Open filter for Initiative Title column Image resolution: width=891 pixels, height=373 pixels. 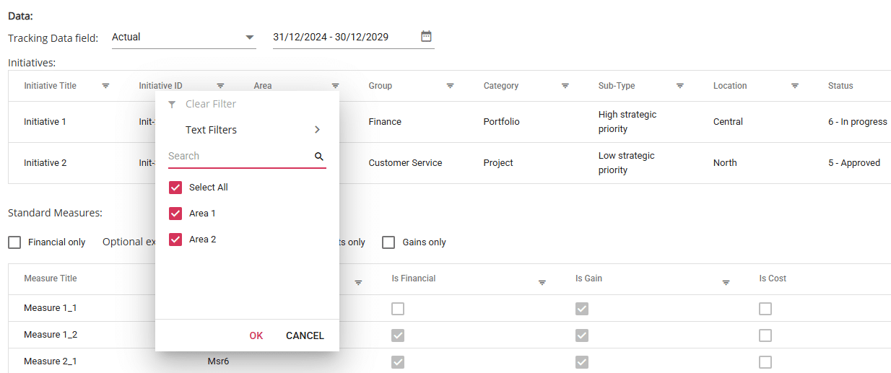(x=105, y=86)
